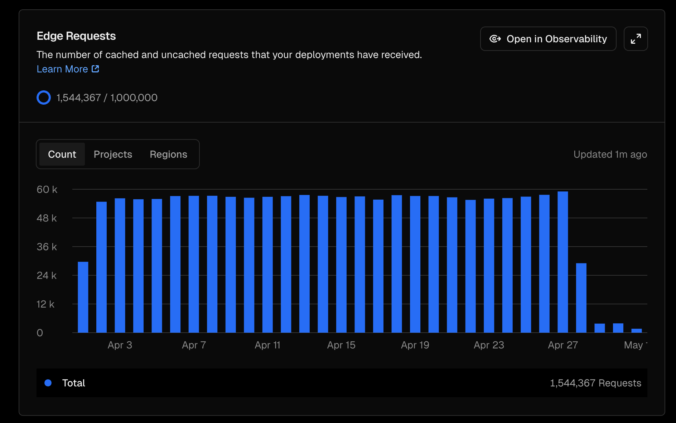The image size is (676, 423).
Task: Click the eye icon inside Open in Observability
Action: [x=495, y=39]
